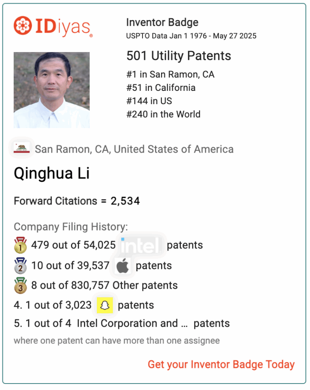Click the #51 in California ranking
310x390 pixels.
point(161,88)
